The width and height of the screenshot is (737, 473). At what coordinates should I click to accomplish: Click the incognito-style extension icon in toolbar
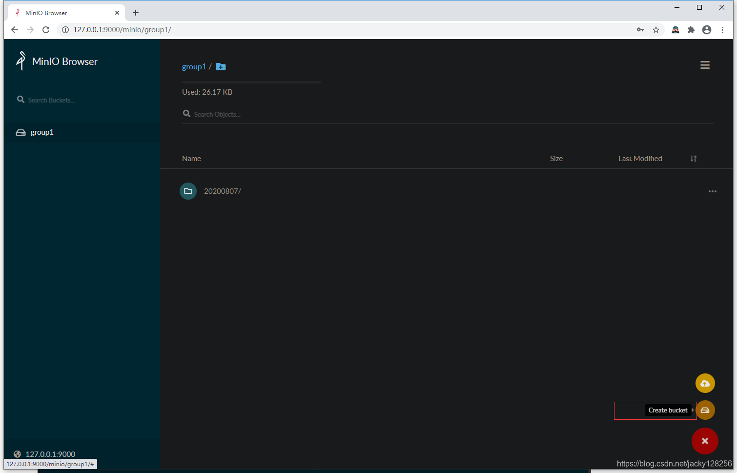tap(676, 30)
